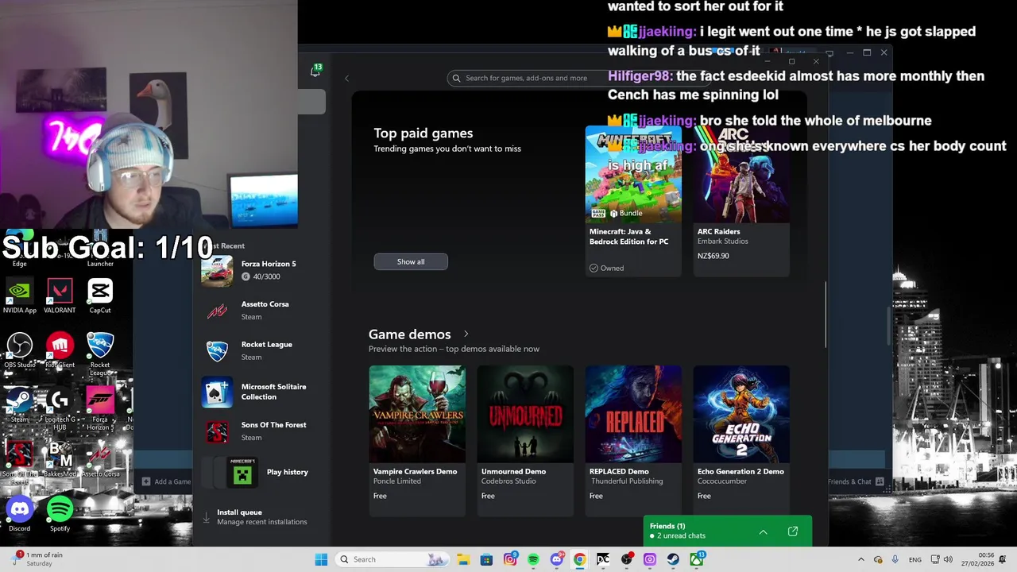
Task: Open Echo Generation 2 Demo cover
Action: pos(741,413)
